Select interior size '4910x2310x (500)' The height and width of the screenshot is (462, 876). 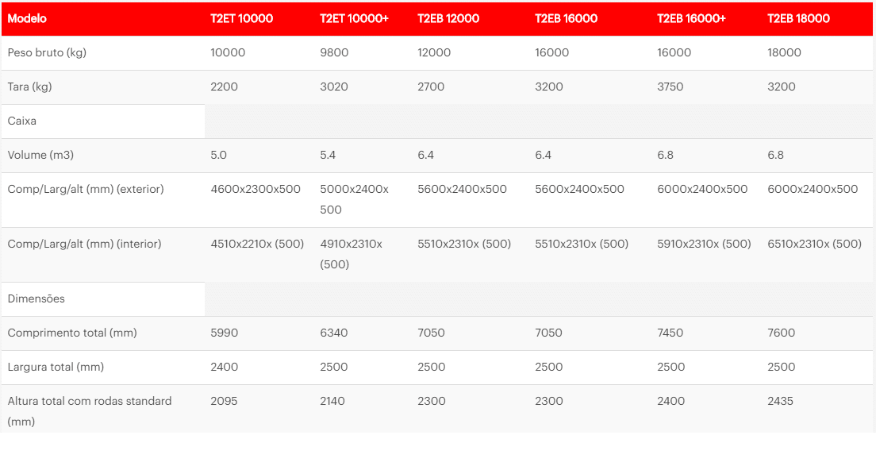pos(351,254)
